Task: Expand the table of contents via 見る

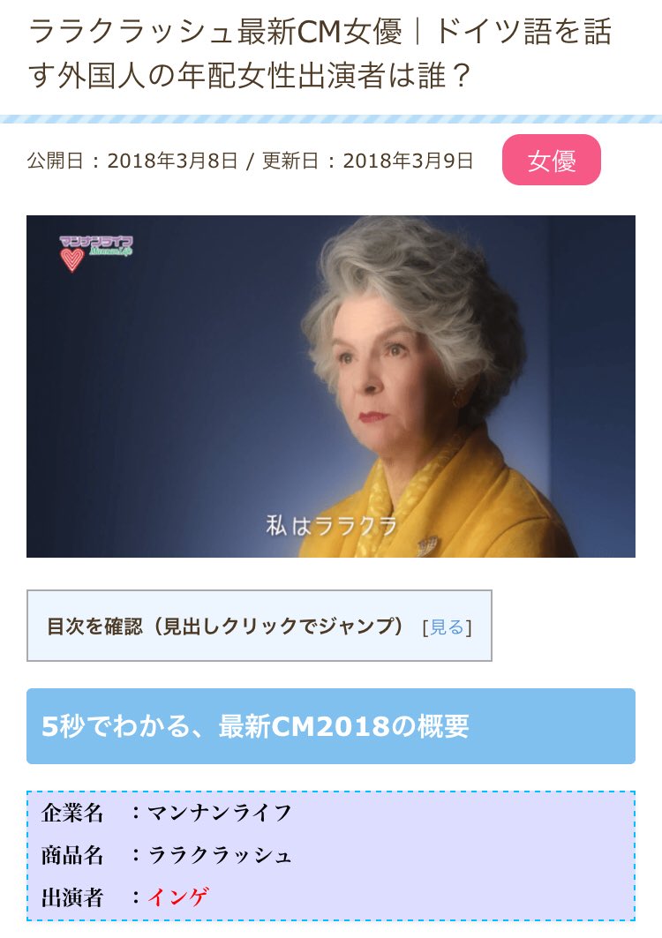Action: [448, 627]
